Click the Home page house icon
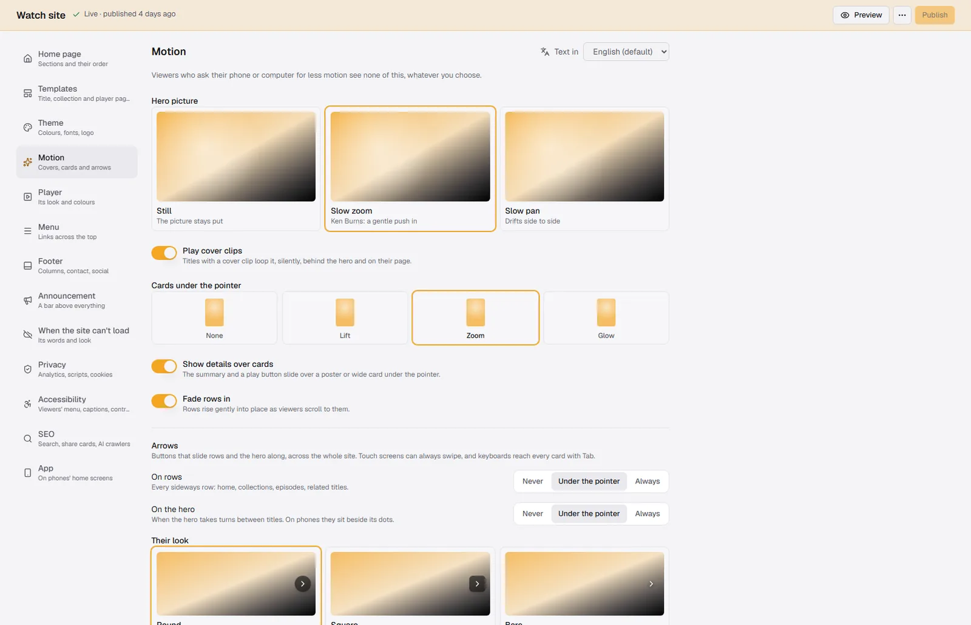Screen dimensions: 971x625 click(27, 59)
